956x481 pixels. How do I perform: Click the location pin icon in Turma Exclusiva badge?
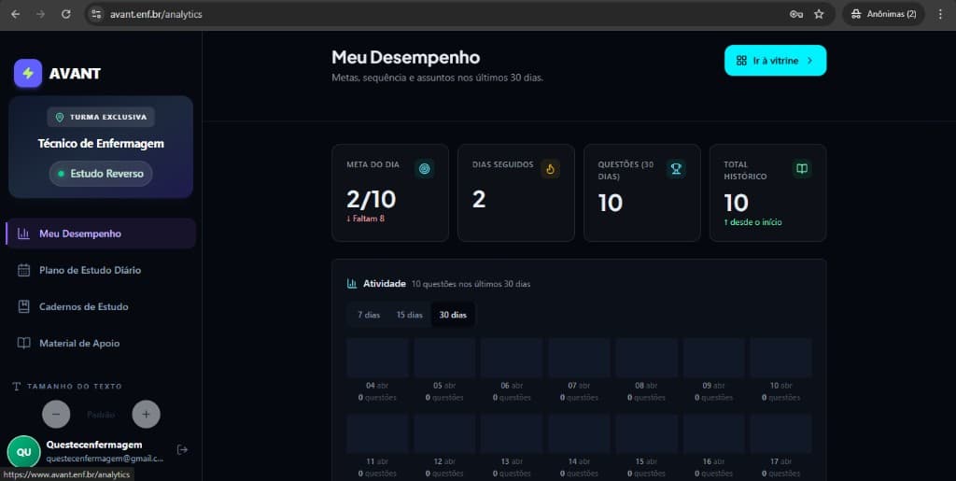pyautogui.click(x=60, y=117)
